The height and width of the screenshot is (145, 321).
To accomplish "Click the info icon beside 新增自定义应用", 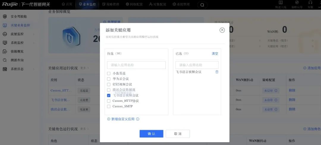I will click(x=138, y=119).
